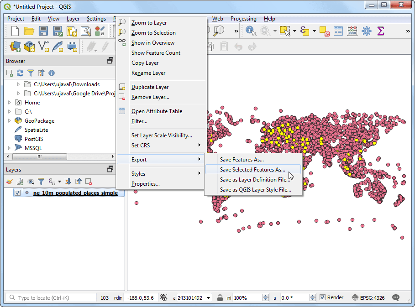415x307 pixels.
Task: Save the current project
Action: 43,31
